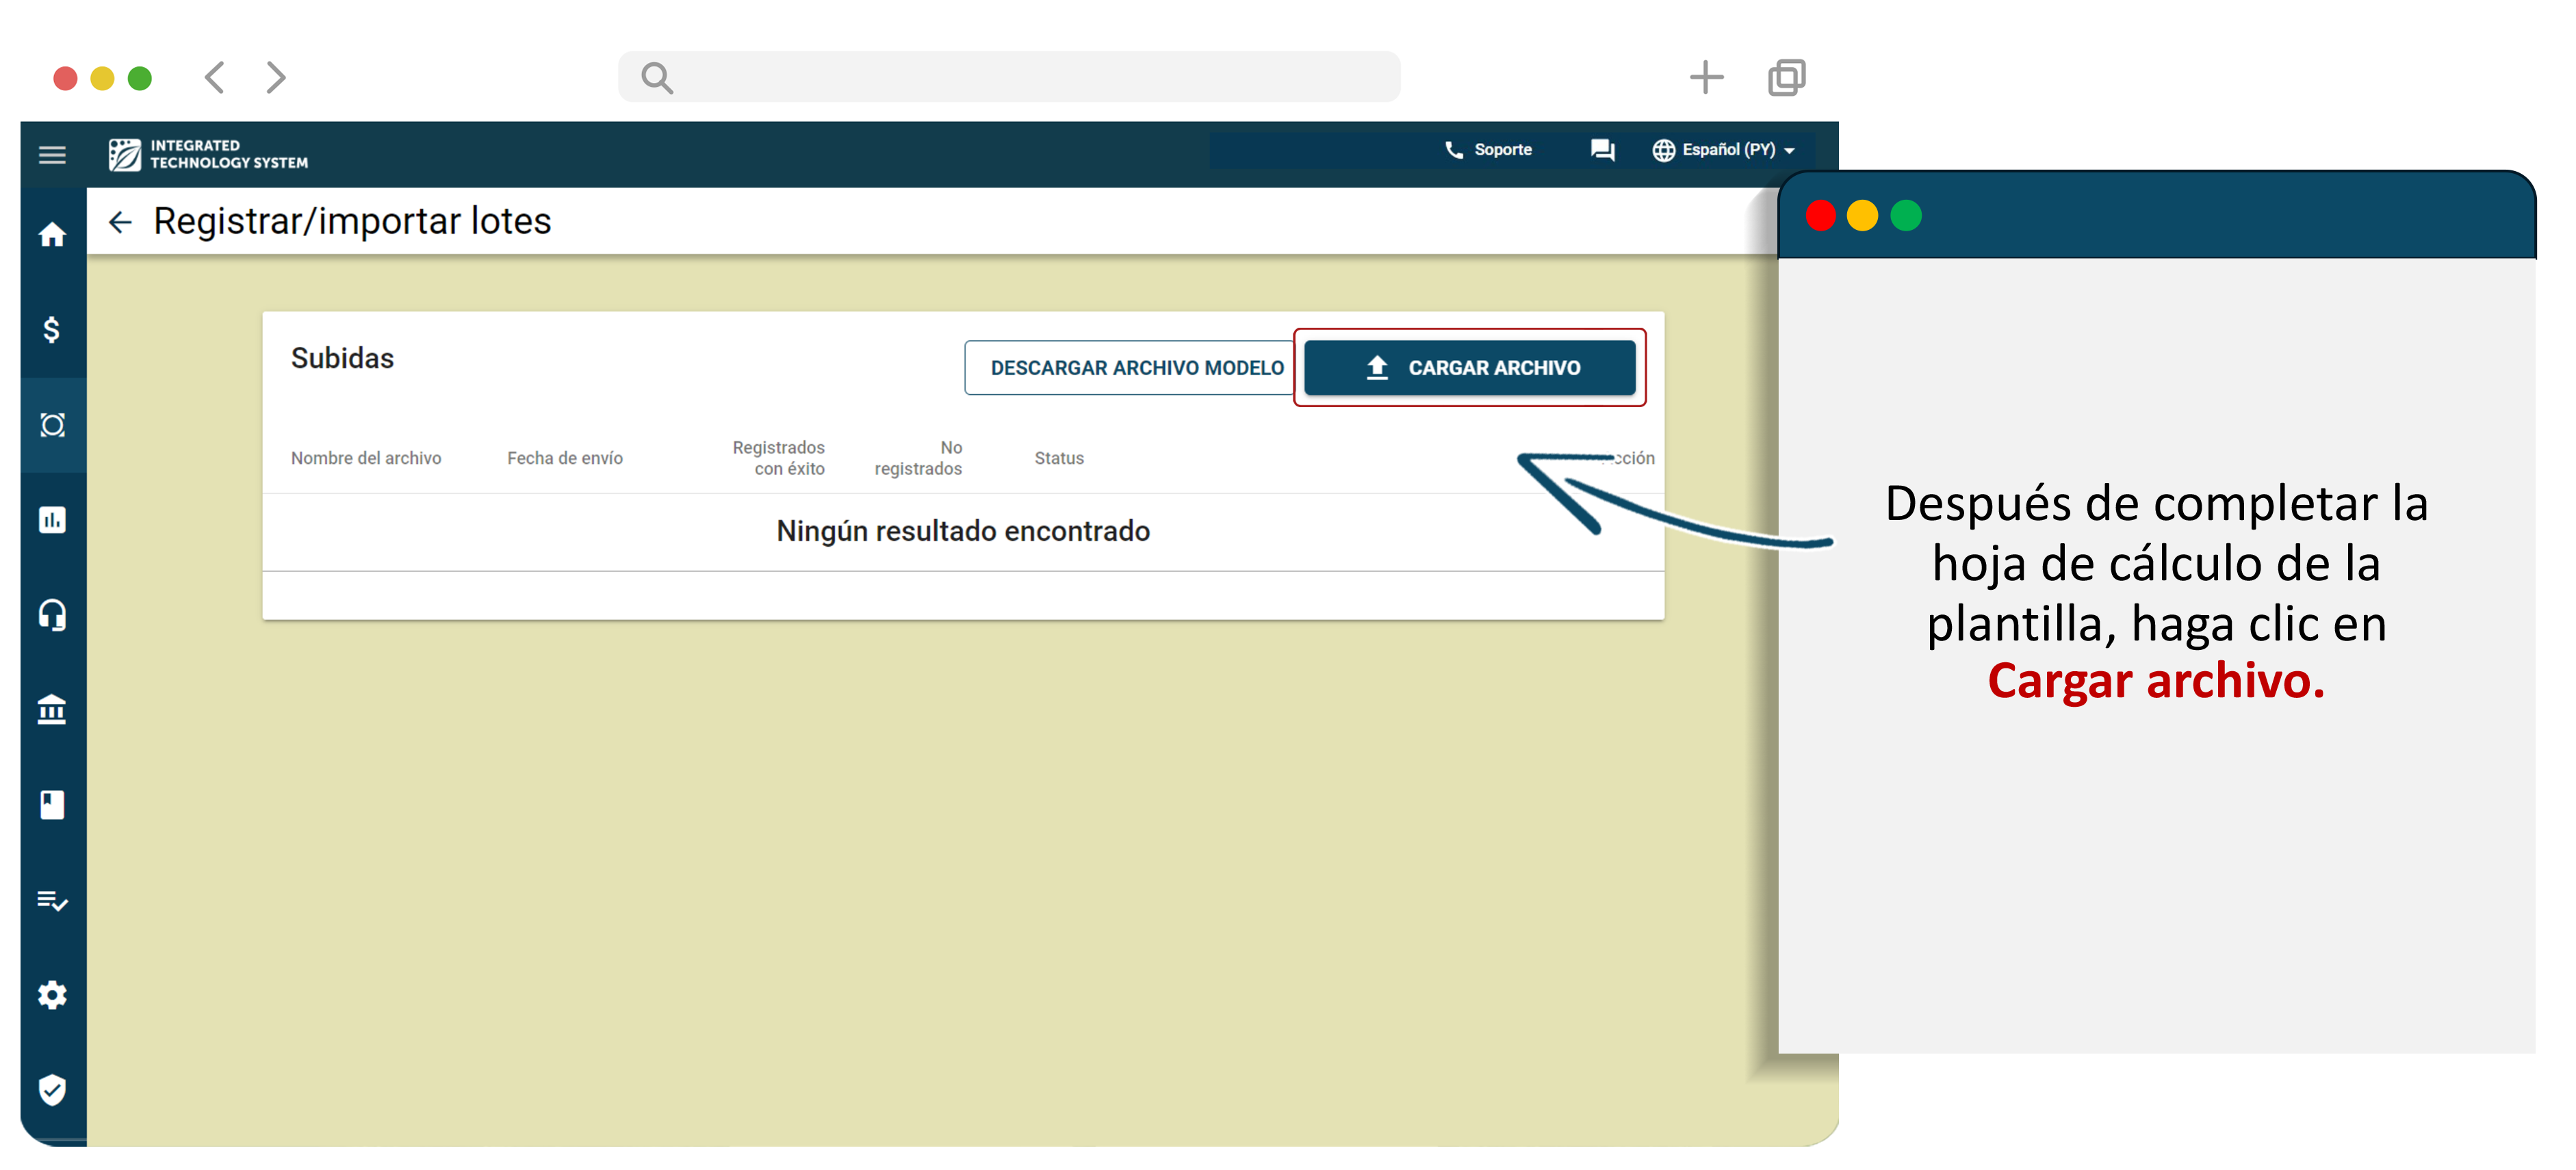Click the bank building sidebar icon
The image size is (2576, 1170).
[52, 709]
